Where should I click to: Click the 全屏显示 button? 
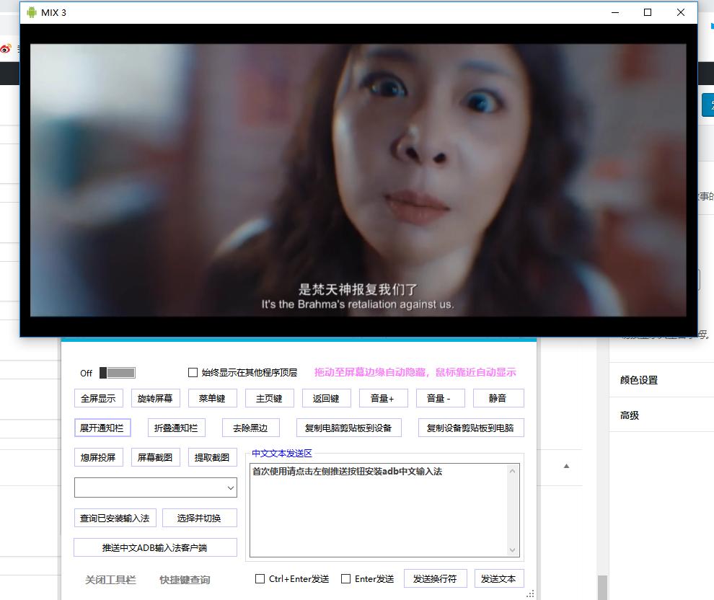[98, 398]
